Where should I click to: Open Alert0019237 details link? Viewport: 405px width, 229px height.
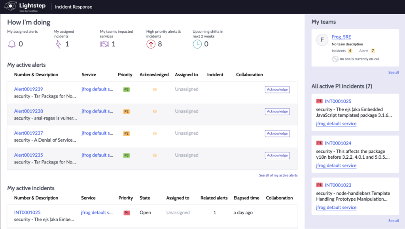[x=28, y=133]
